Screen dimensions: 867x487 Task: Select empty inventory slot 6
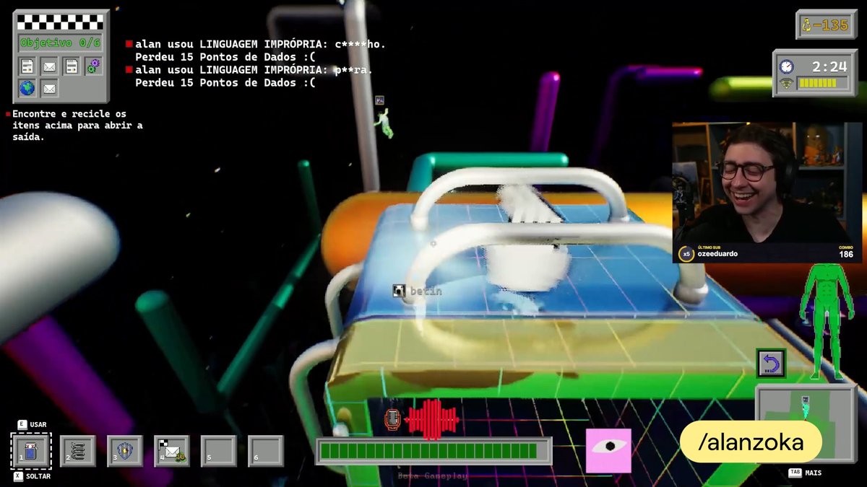[x=265, y=451]
